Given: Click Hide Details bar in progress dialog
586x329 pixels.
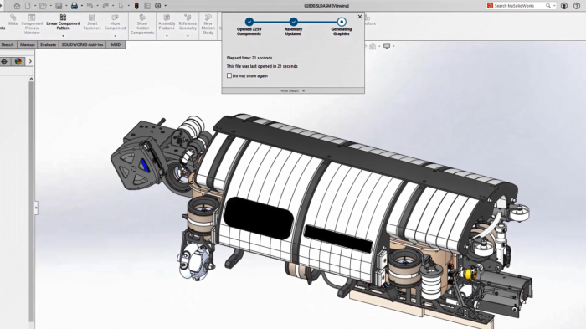Looking at the screenshot, I should pyautogui.click(x=293, y=90).
